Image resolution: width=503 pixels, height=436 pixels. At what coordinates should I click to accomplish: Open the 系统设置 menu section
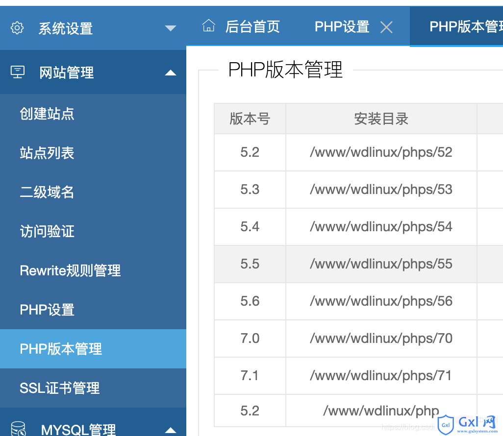(x=93, y=28)
